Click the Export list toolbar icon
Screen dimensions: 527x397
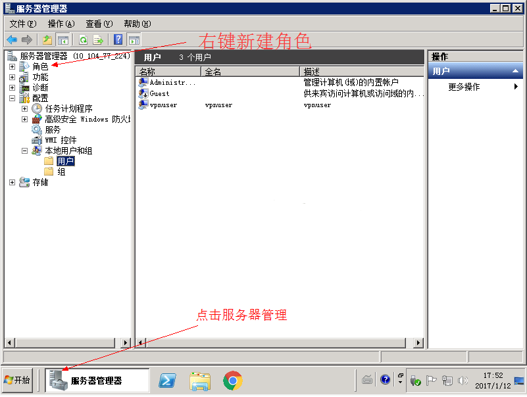coord(98,39)
